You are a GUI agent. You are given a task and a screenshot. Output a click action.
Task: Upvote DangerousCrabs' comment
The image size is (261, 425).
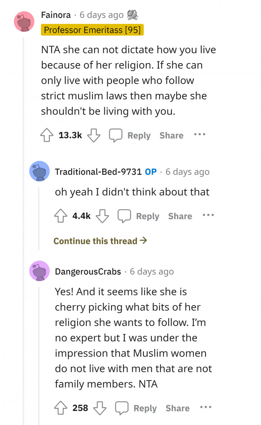61,408
